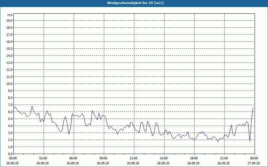Click the "m/s" unit label on the y-axis
268x167 pixels.
tap(10, 15)
